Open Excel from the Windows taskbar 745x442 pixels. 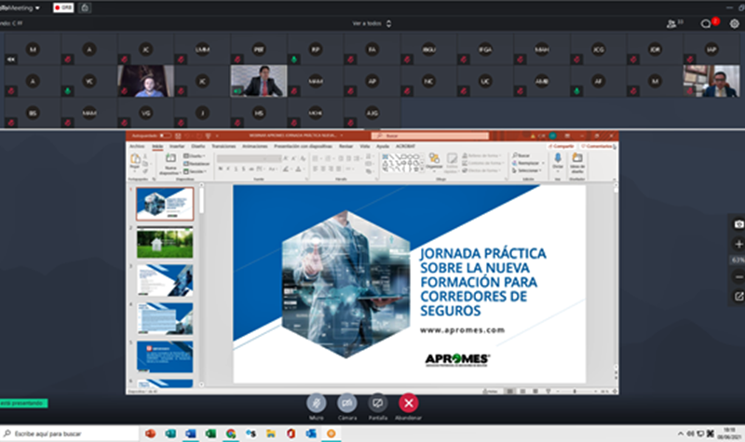click(x=210, y=434)
